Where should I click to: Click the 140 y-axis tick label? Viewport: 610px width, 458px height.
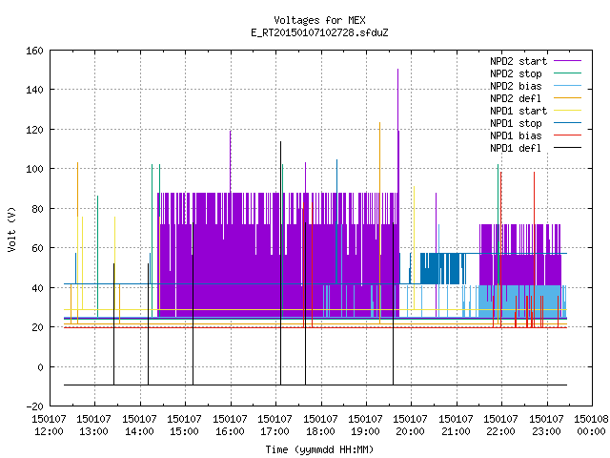point(34,90)
